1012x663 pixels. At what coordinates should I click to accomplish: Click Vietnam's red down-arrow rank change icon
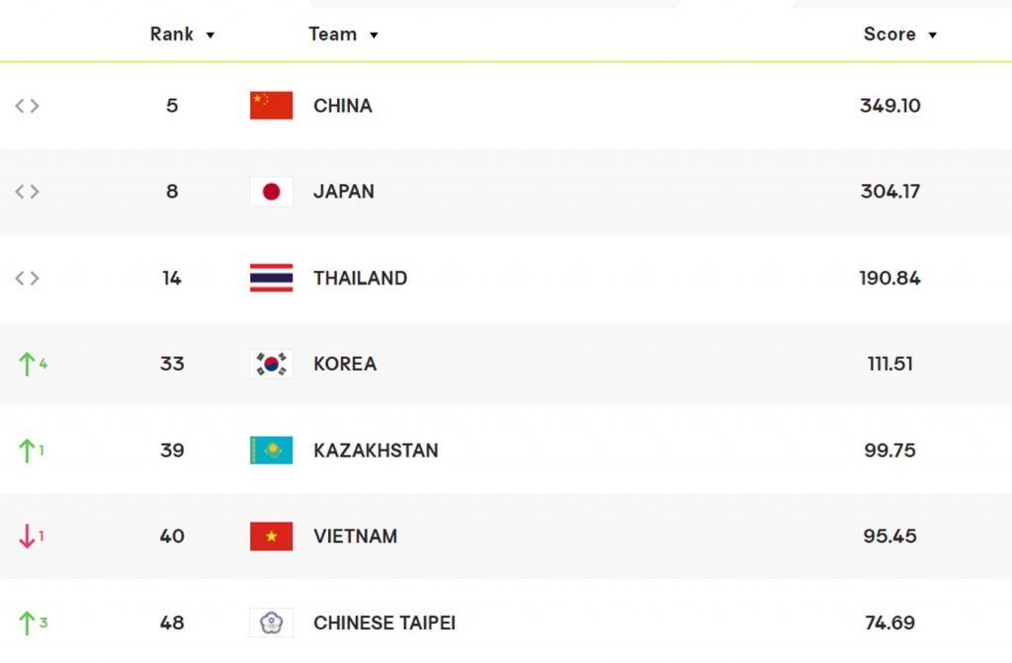(28, 537)
